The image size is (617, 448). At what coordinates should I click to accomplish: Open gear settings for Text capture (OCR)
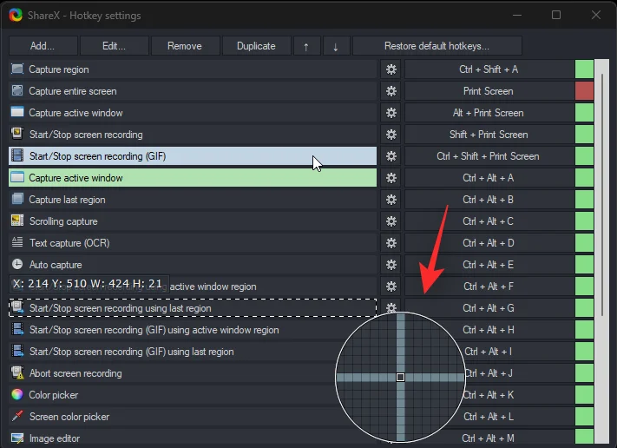coord(391,243)
